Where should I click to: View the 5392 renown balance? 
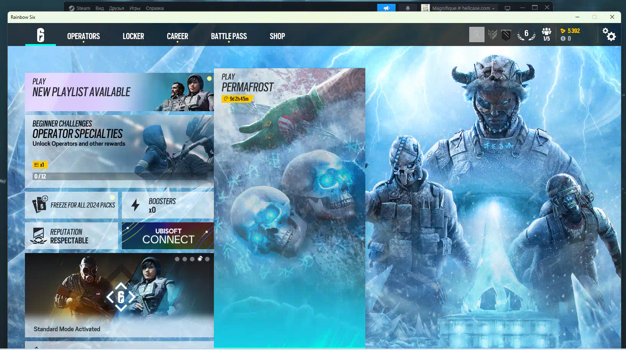(570, 31)
